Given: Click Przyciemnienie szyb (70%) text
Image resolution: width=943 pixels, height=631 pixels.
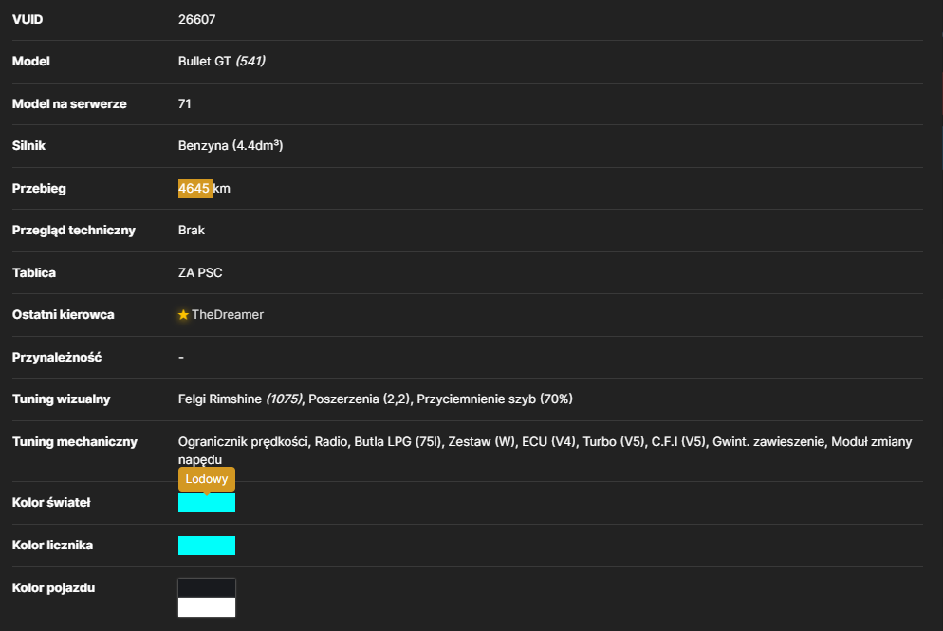Looking at the screenshot, I should [494, 399].
